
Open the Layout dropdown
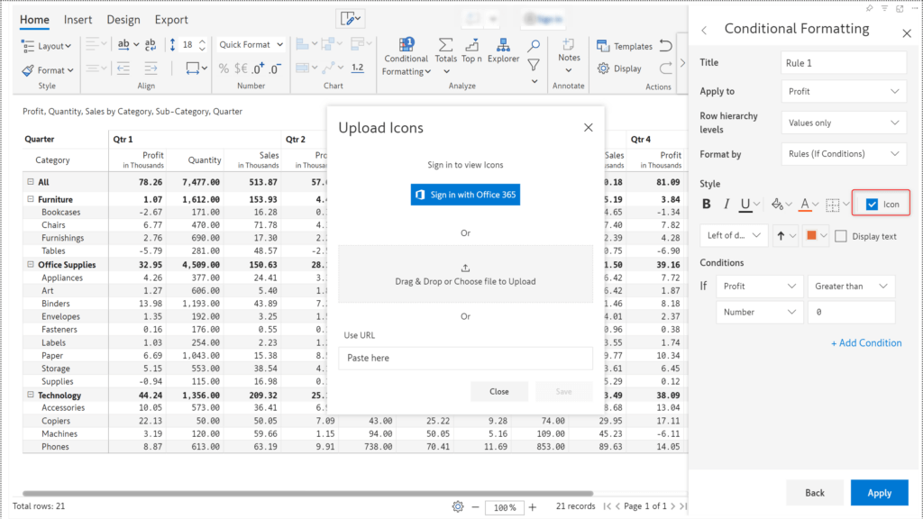point(47,46)
